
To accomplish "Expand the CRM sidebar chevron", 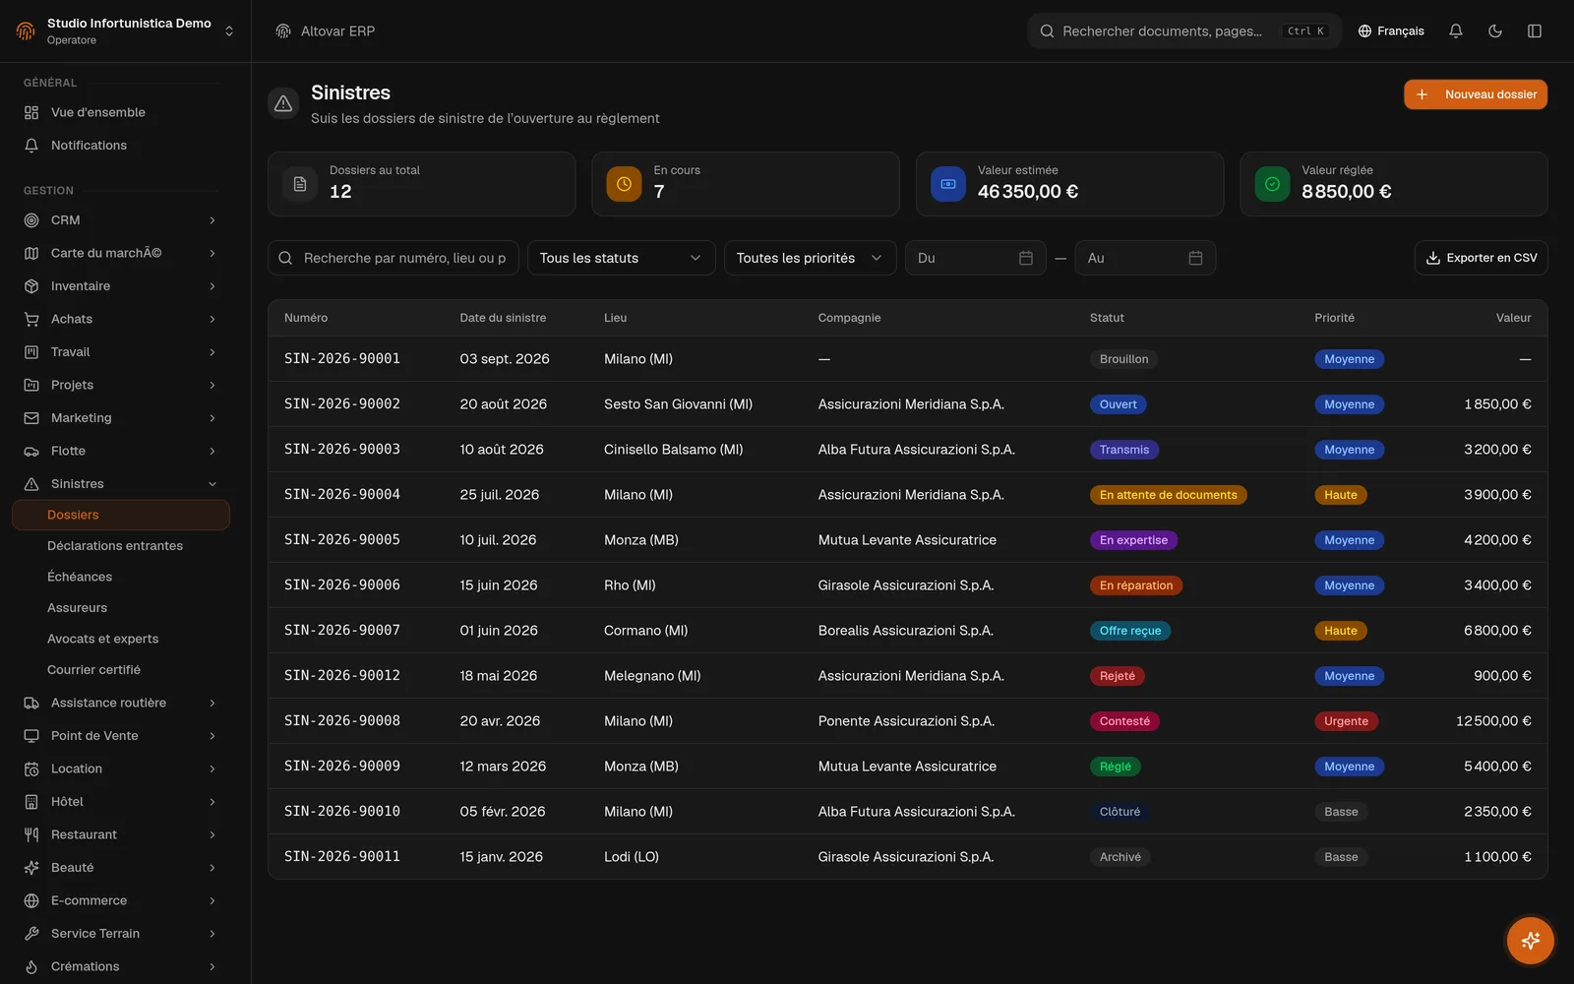I will point(212,220).
